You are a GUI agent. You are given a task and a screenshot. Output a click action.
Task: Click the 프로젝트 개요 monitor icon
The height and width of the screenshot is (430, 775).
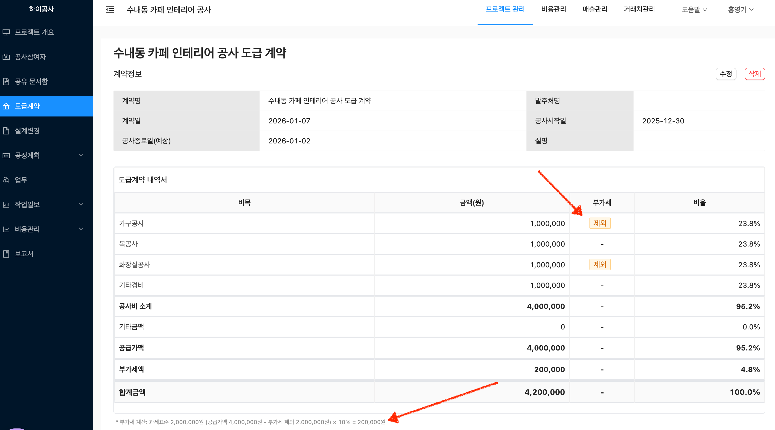[x=6, y=32]
